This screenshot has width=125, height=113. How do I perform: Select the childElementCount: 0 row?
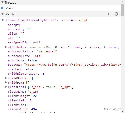pos(26,74)
